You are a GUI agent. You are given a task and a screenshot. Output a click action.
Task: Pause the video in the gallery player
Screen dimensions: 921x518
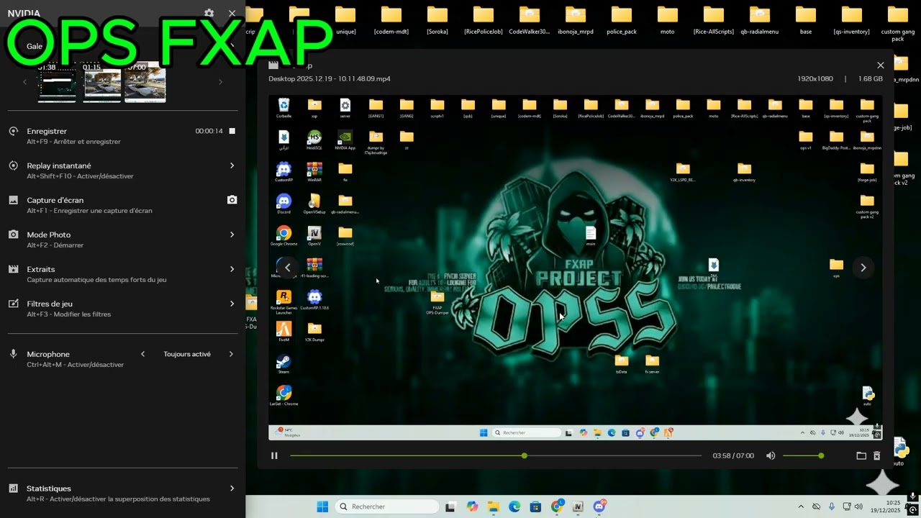pyautogui.click(x=274, y=455)
